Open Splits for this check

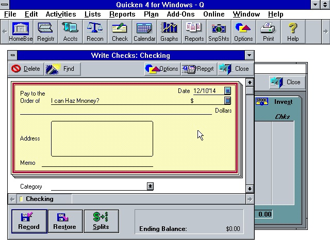(x=102, y=221)
